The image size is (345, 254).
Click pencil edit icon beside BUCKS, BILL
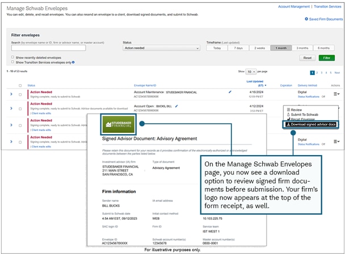point(176,106)
